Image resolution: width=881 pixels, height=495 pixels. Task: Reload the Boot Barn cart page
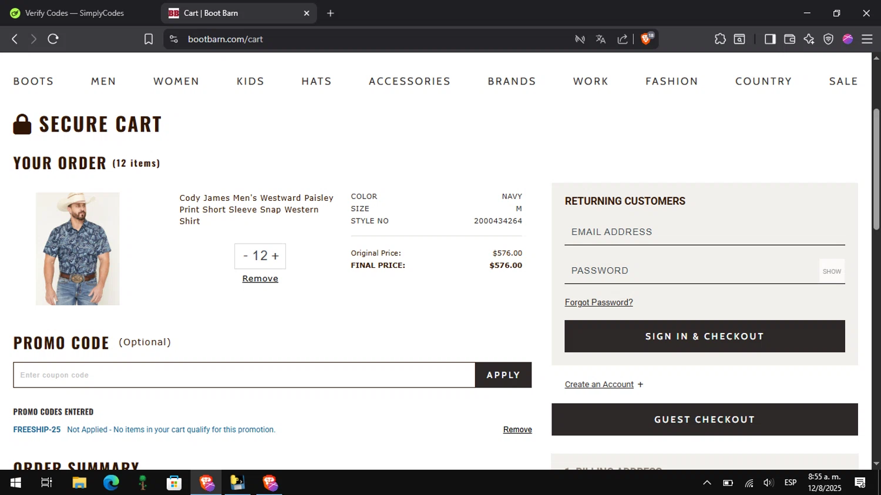coord(53,39)
